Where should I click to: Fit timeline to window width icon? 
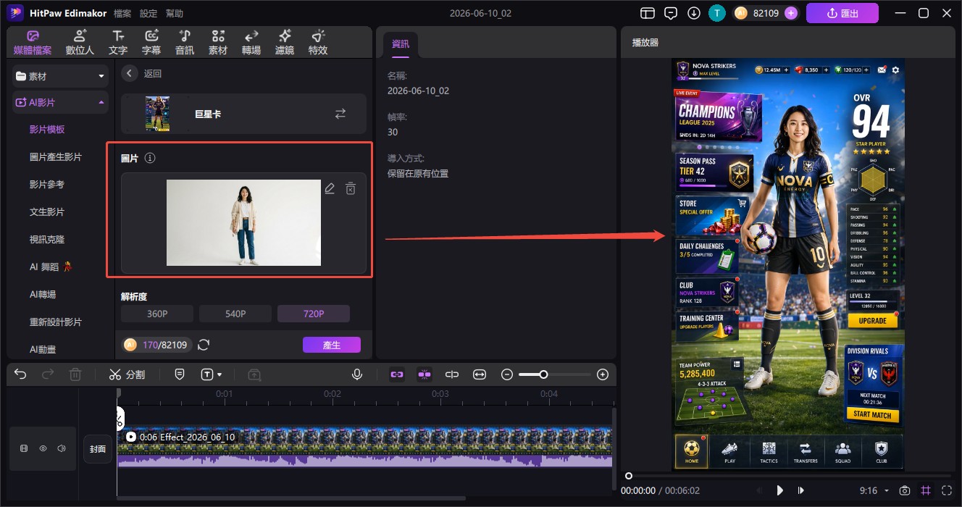tap(480, 374)
